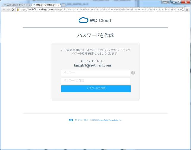This screenshot has height=150, width=191.
Task: Click the blue パスワードの作成 button
Action: coord(96,89)
